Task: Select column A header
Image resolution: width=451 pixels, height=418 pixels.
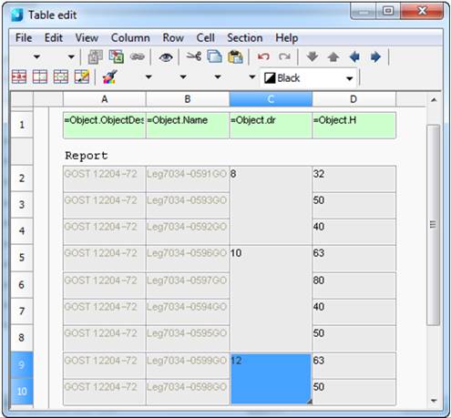Action: coord(105,99)
